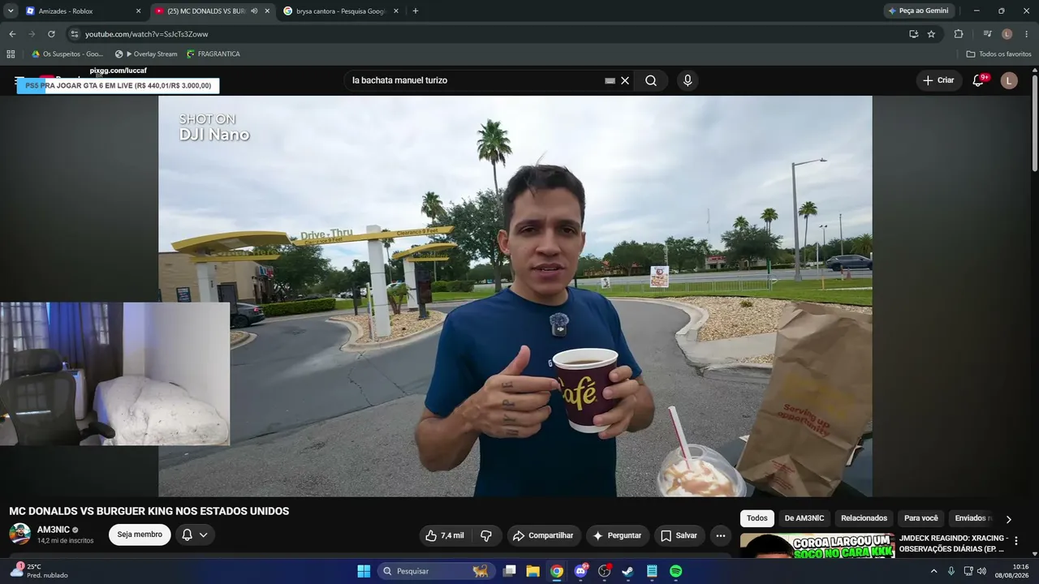The image size is (1039, 584).
Task: Click the address bar URL field
Action: pos(487,34)
